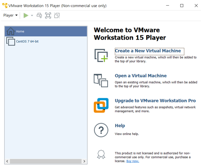
Task: Click Open a Virtual Machine link
Action: pyautogui.click(x=141, y=76)
